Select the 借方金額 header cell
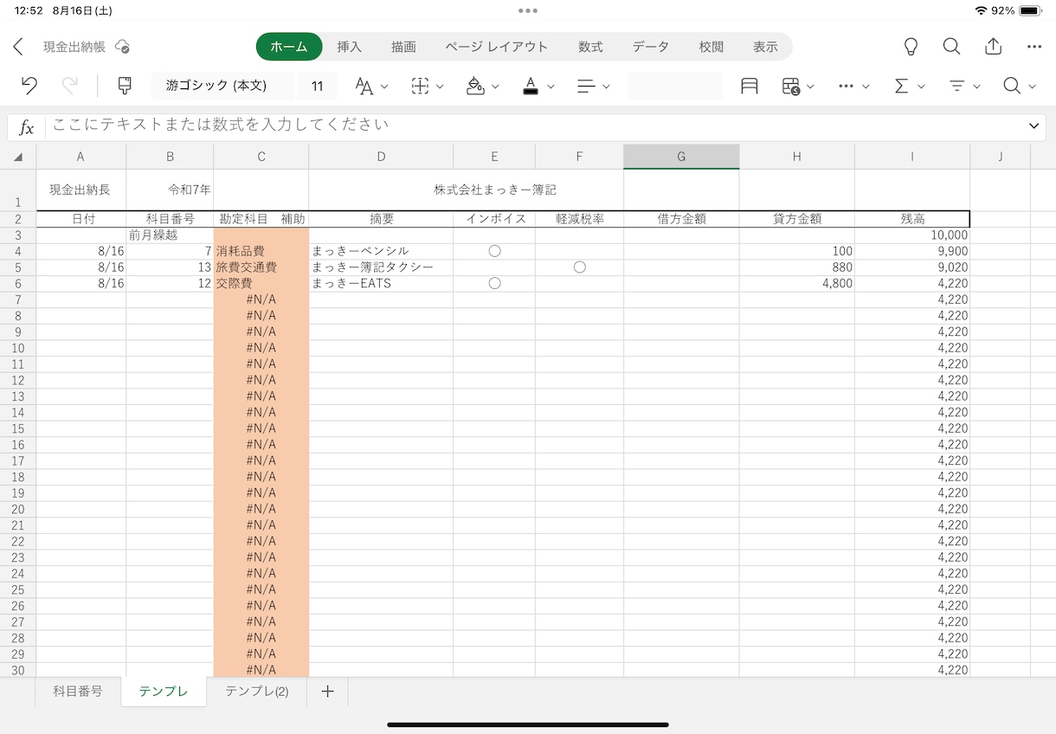Image resolution: width=1056 pixels, height=734 pixels. [x=681, y=219]
